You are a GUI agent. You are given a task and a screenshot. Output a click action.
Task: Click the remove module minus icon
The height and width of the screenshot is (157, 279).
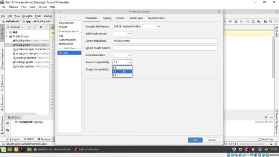(66, 18)
